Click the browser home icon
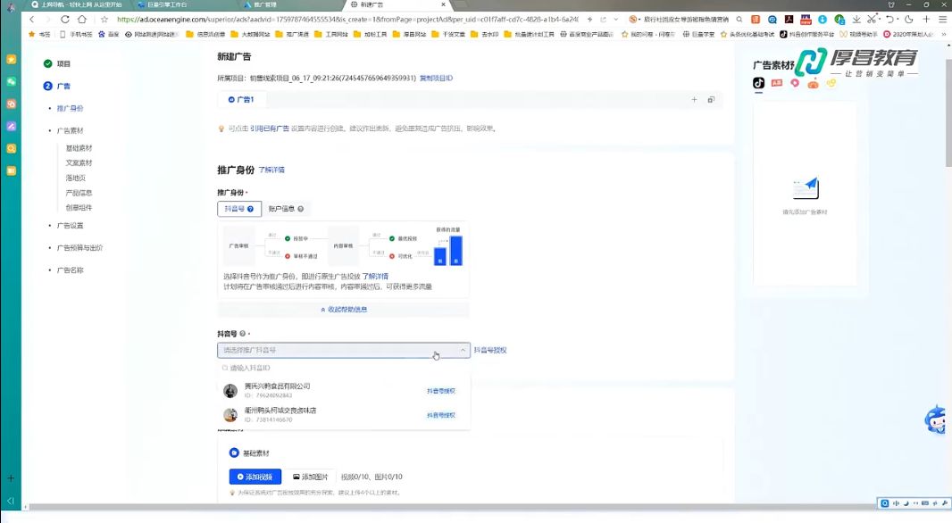Viewport: 952px width, 523px height. pyautogui.click(x=82, y=20)
